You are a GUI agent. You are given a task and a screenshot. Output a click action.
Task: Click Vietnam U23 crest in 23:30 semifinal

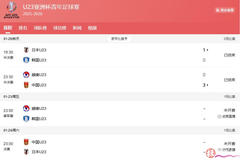pyautogui.click(x=26, y=75)
